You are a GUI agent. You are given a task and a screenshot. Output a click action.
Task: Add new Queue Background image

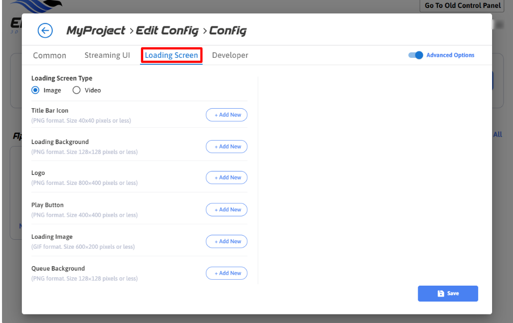[227, 273]
